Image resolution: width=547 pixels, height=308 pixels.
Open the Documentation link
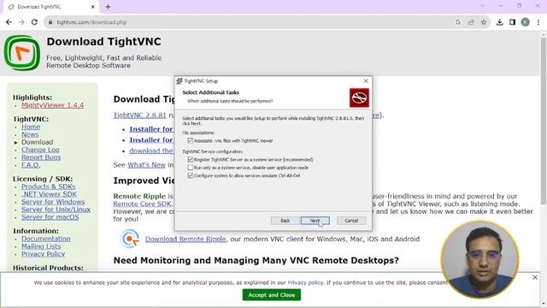45,239
